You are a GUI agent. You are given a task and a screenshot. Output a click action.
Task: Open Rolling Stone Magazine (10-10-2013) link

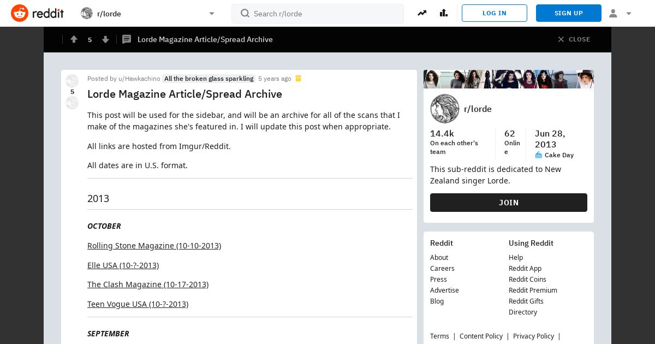pos(154,246)
